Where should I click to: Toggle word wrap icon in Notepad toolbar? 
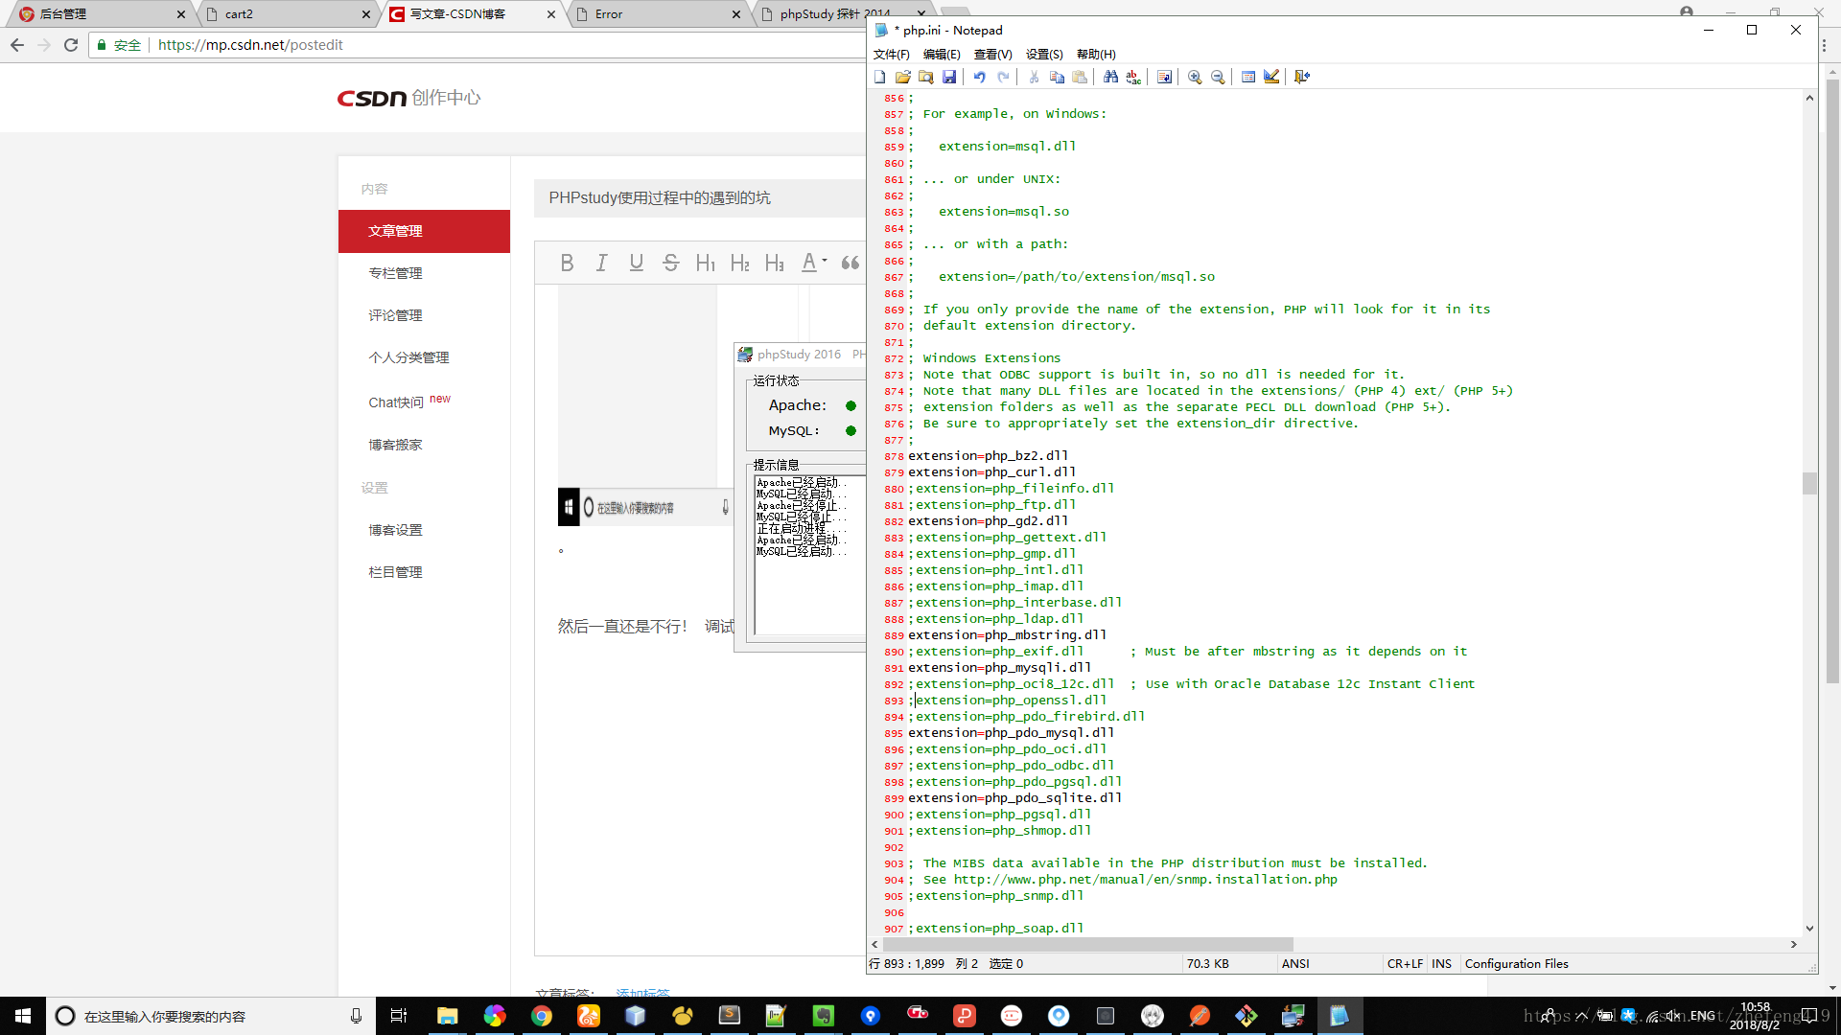(x=1164, y=77)
